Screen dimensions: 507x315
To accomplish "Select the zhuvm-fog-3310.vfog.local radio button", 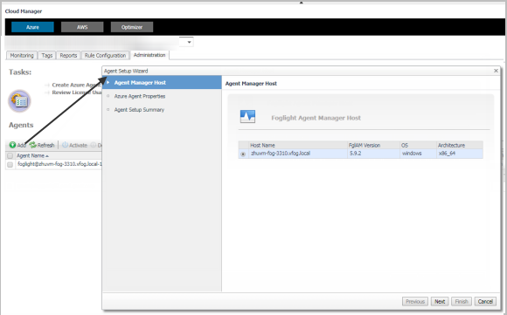I will pos(243,154).
